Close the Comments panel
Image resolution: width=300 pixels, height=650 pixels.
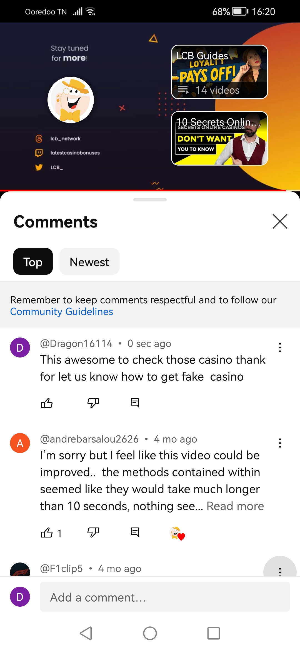(280, 221)
